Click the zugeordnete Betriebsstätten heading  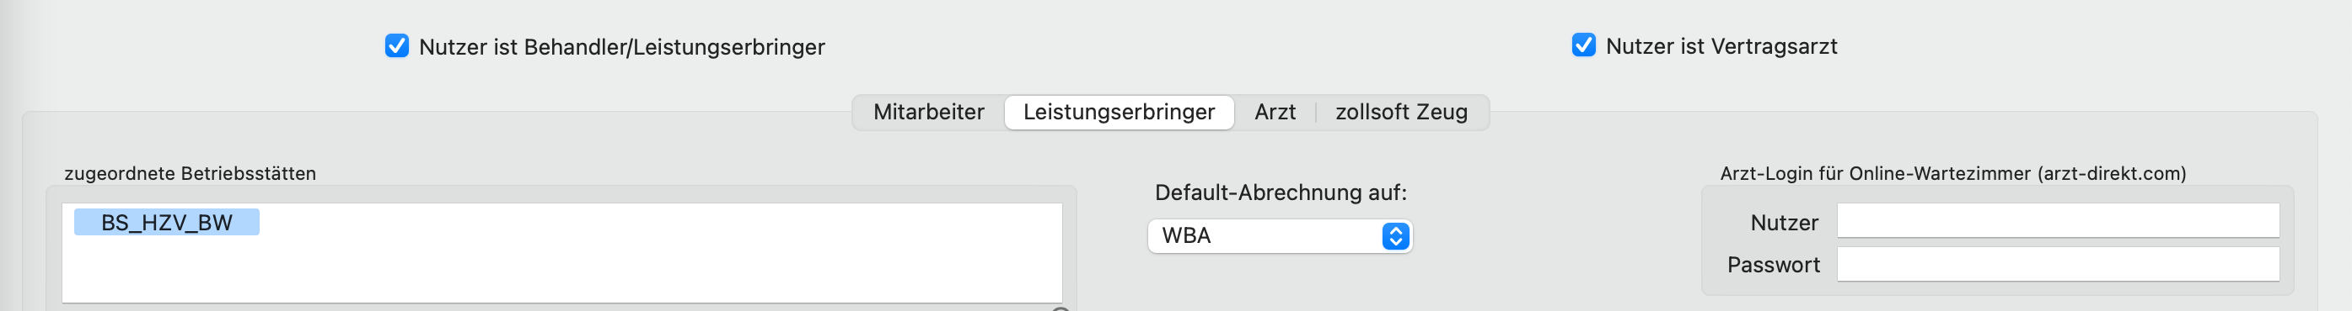coord(190,173)
